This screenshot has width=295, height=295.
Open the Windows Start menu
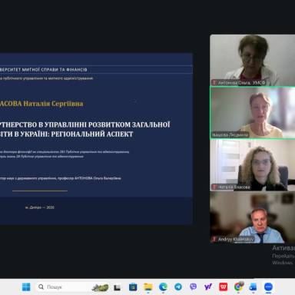pos(26,287)
